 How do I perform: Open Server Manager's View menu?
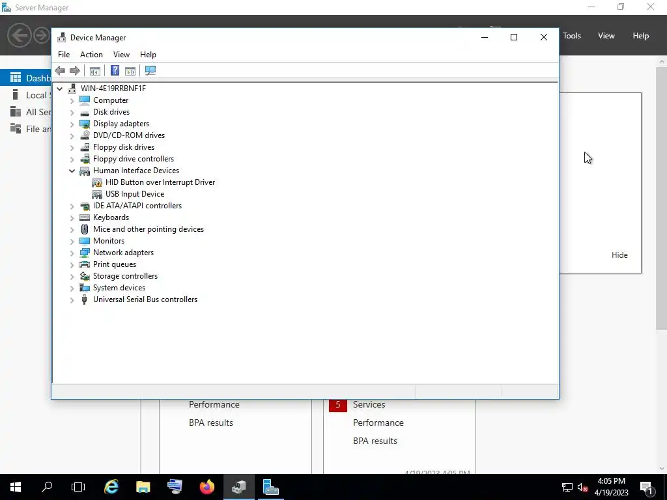pos(606,36)
